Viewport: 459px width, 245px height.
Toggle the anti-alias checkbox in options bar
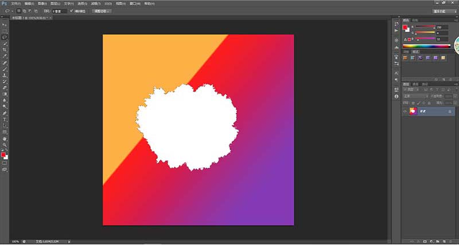[71, 10]
